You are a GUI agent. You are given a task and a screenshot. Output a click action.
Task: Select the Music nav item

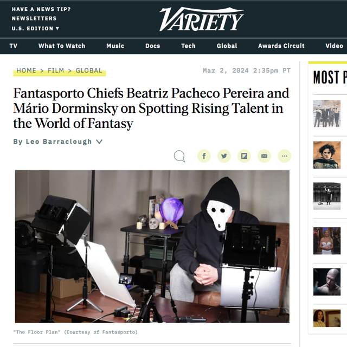coord(115,46)
